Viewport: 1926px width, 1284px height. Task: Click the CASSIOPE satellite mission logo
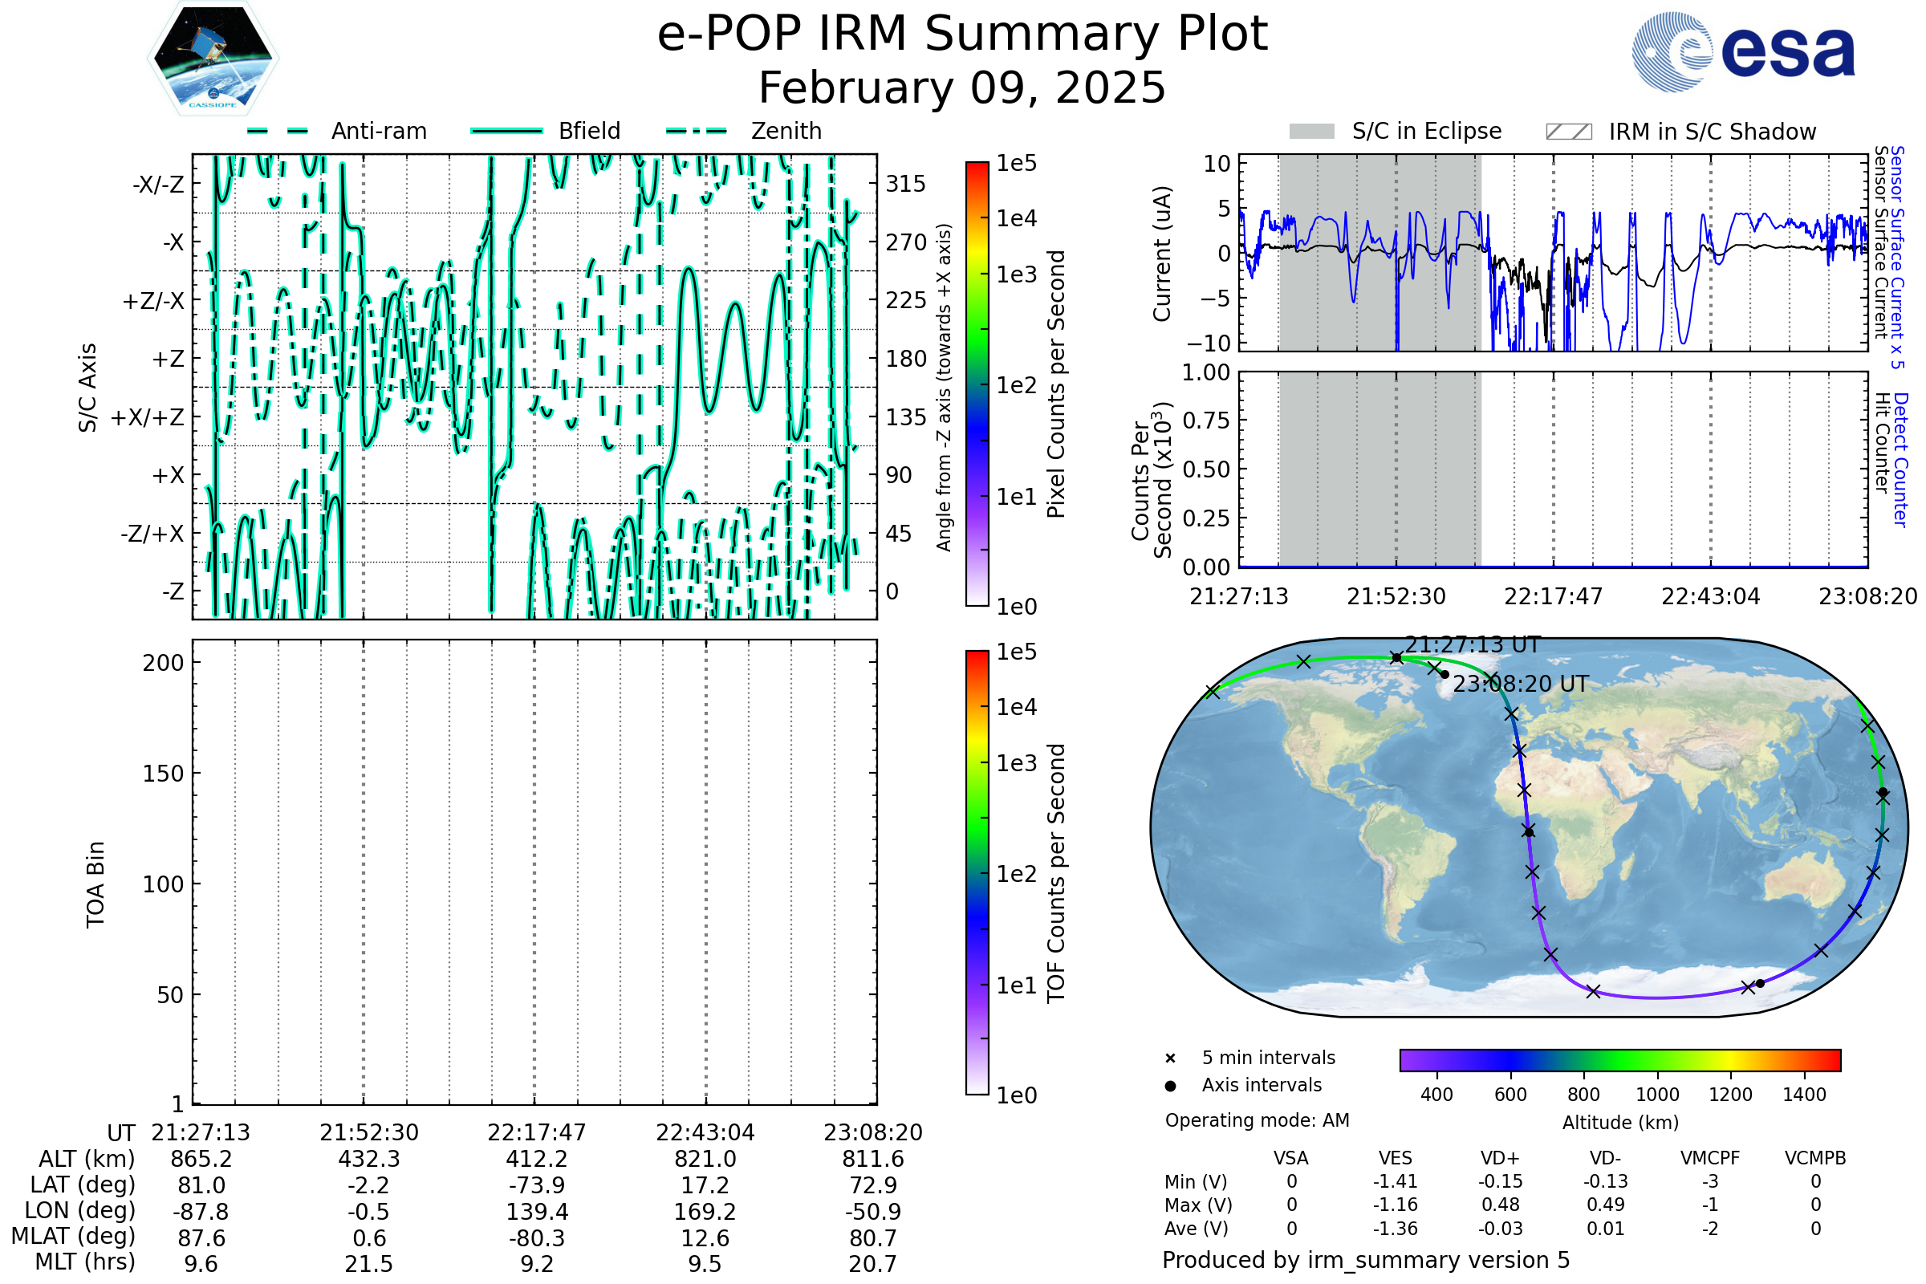pyautogui.click(x=213, y=59)
